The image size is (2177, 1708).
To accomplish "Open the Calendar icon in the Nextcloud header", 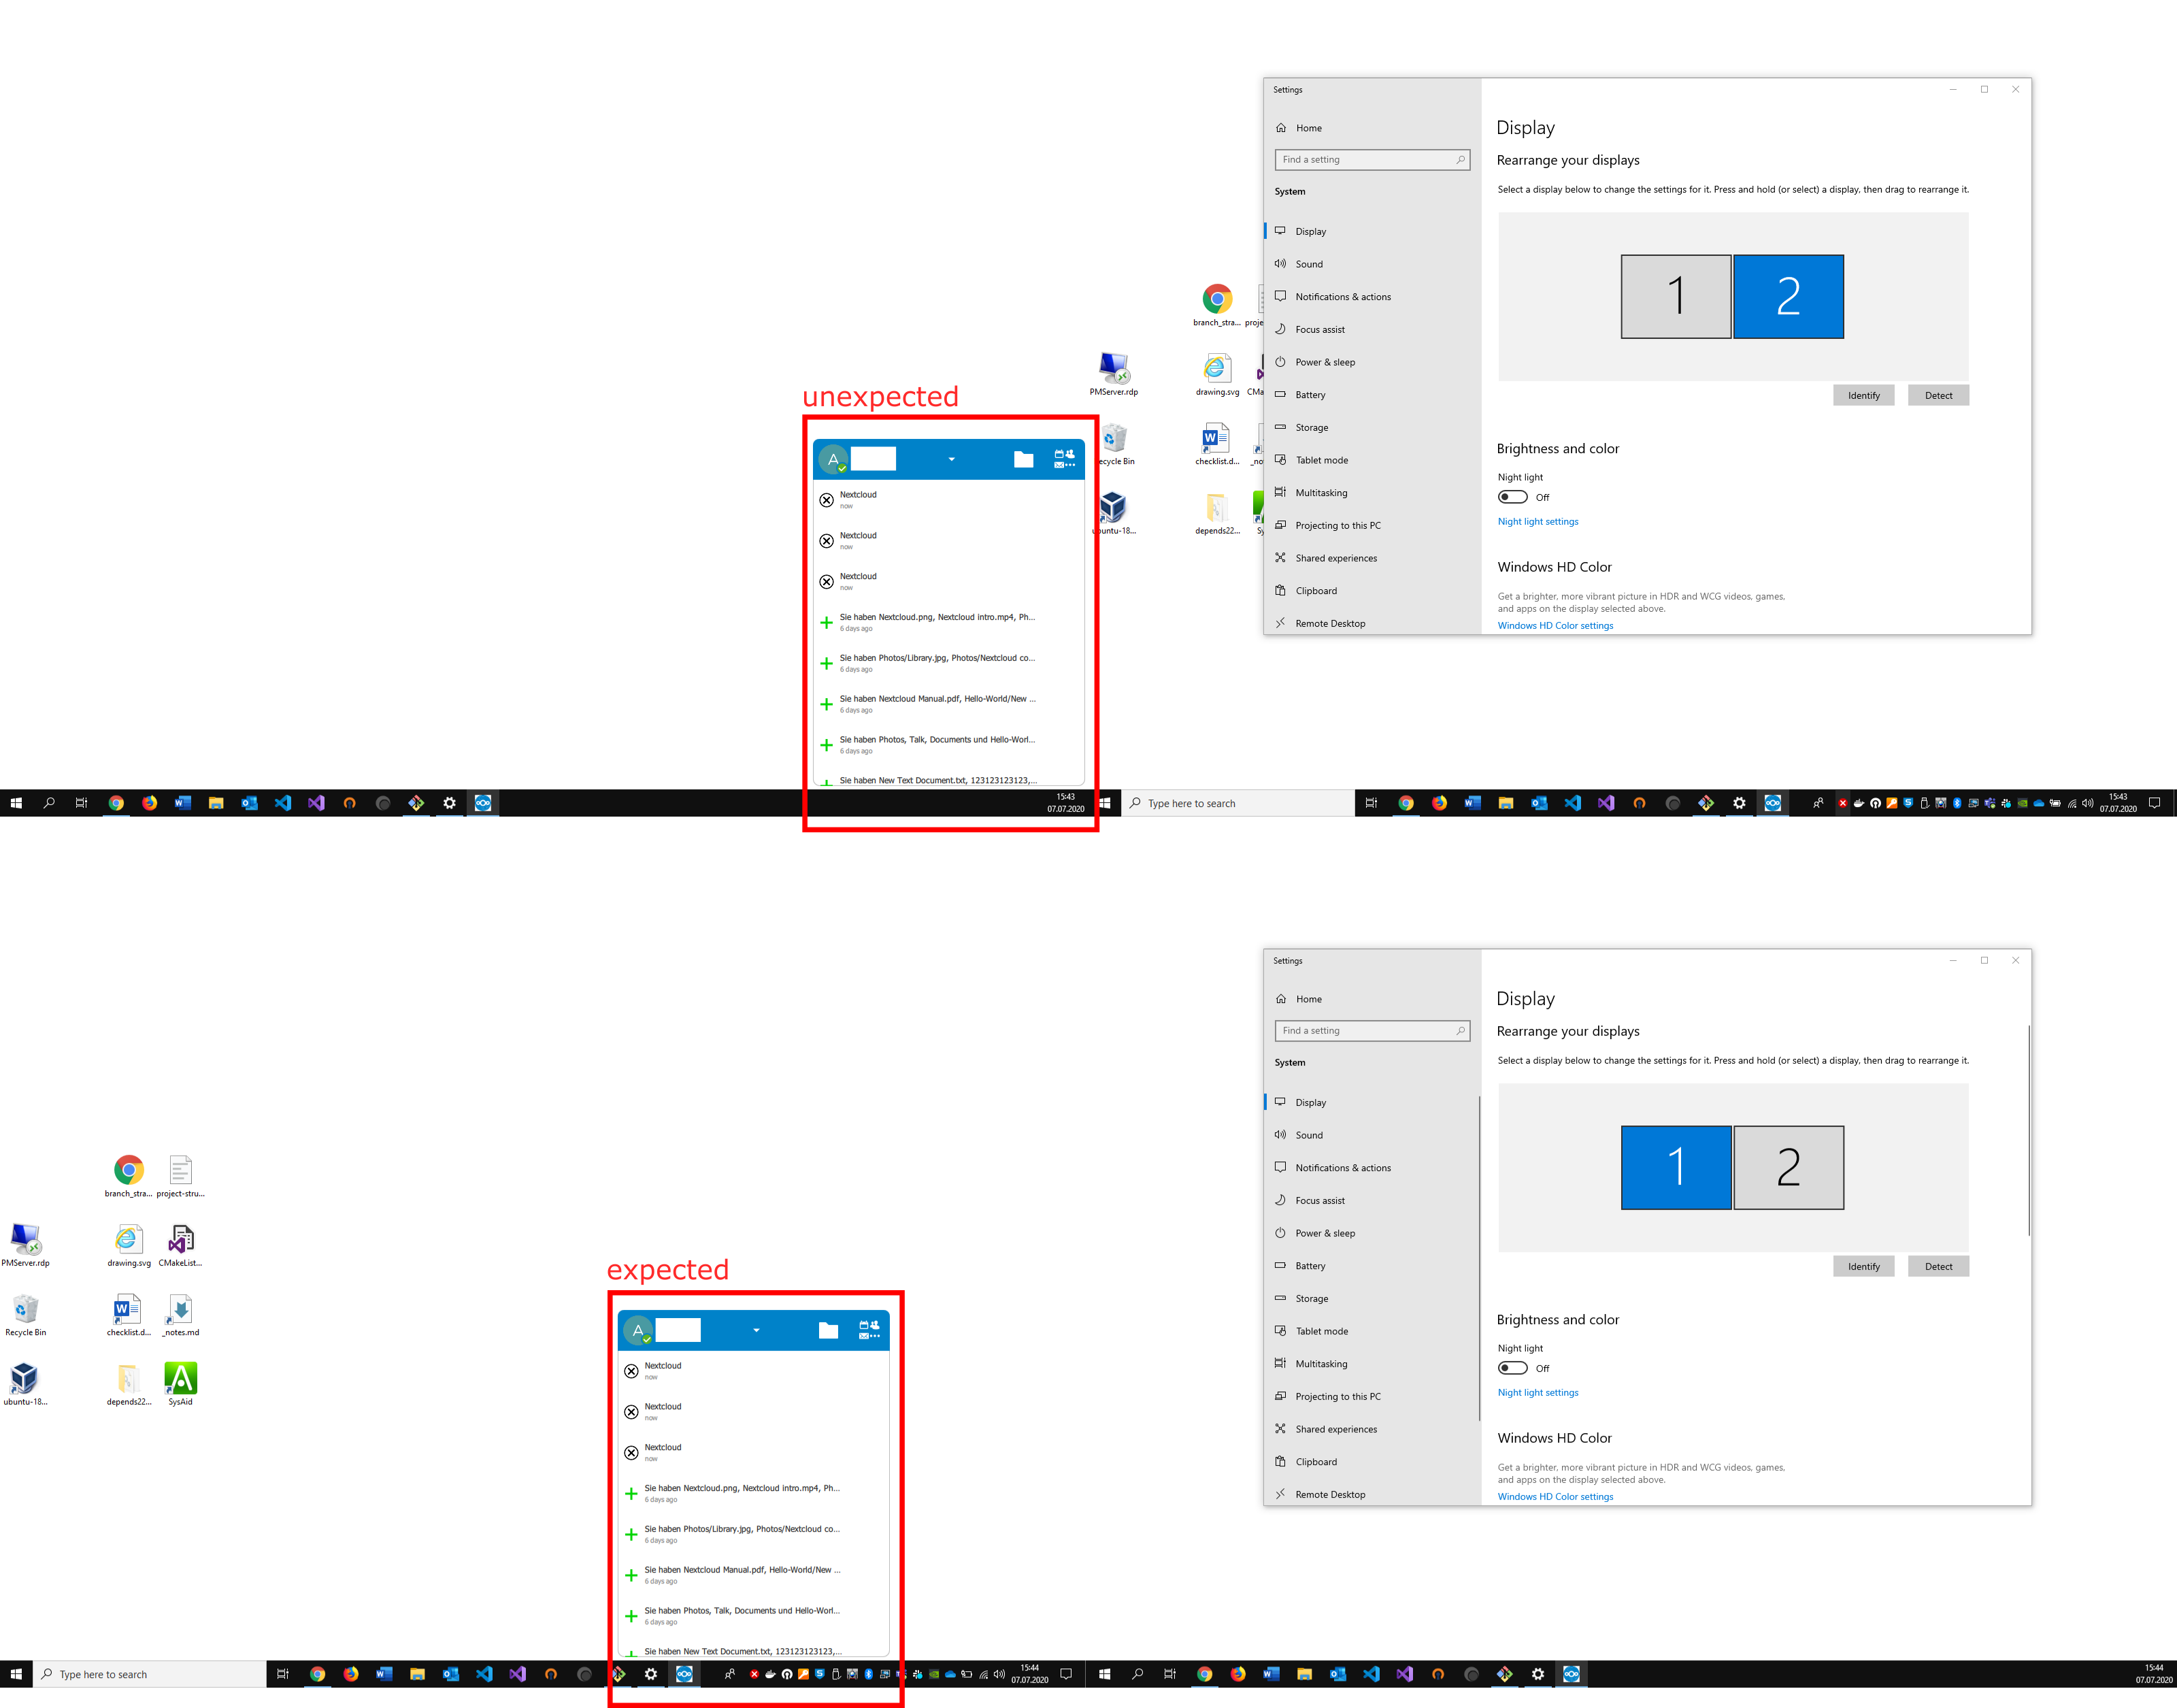I will [1059, 454].
